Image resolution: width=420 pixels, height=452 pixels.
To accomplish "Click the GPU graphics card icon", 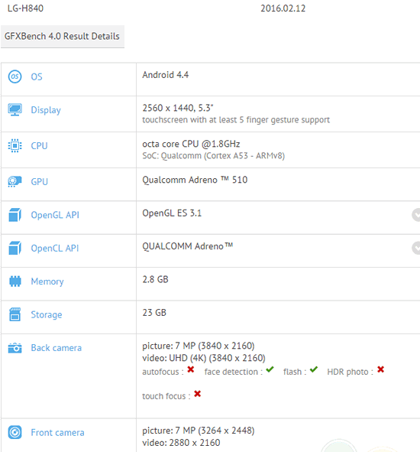I will 15,181.
